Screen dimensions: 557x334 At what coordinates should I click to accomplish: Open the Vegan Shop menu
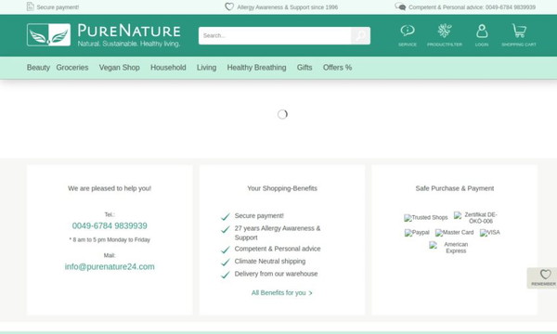[x=120, y=68]
